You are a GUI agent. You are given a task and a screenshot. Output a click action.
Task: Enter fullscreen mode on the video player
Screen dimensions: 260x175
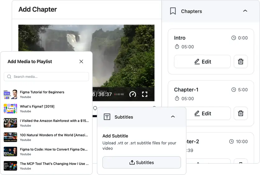145,94
